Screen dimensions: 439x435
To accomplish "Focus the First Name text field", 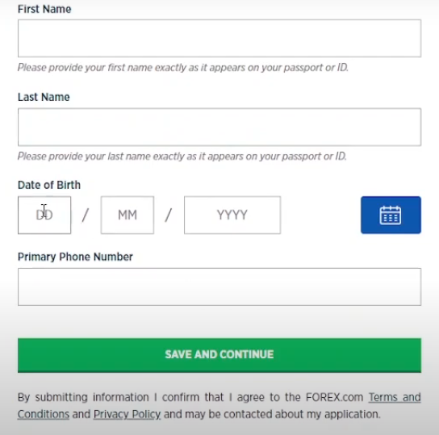I will click(x=219, y=39).
